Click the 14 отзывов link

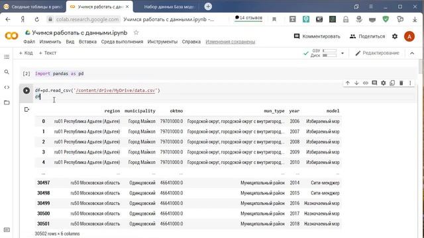click(248, 18)
